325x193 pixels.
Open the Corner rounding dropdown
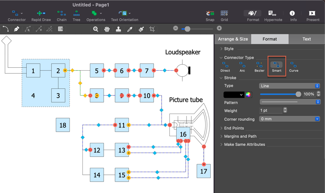[x=289, y=119]
